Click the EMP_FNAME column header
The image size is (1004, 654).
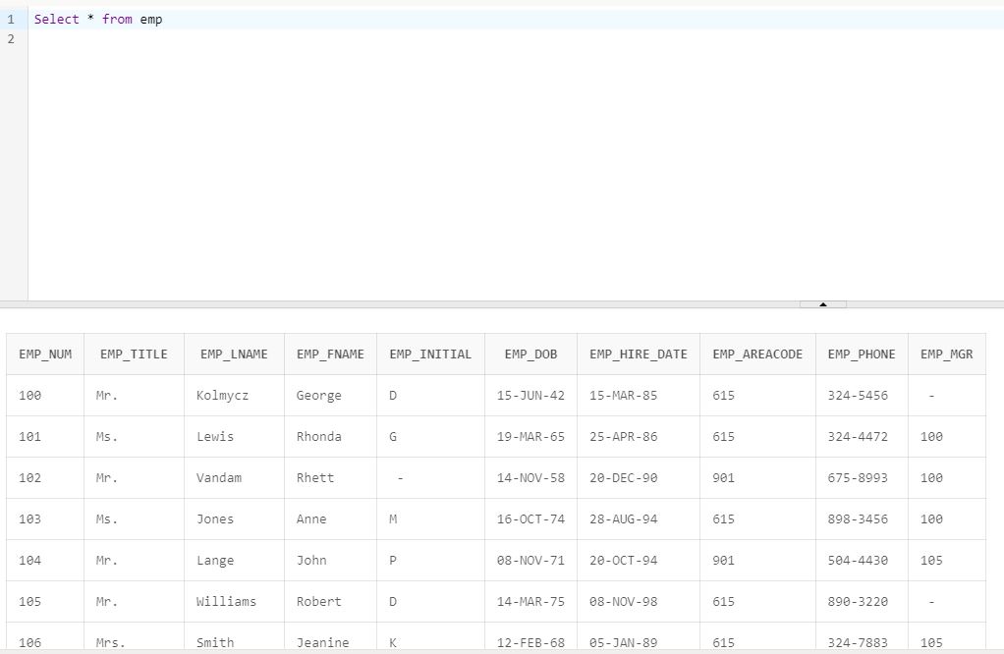click(329, 354)
